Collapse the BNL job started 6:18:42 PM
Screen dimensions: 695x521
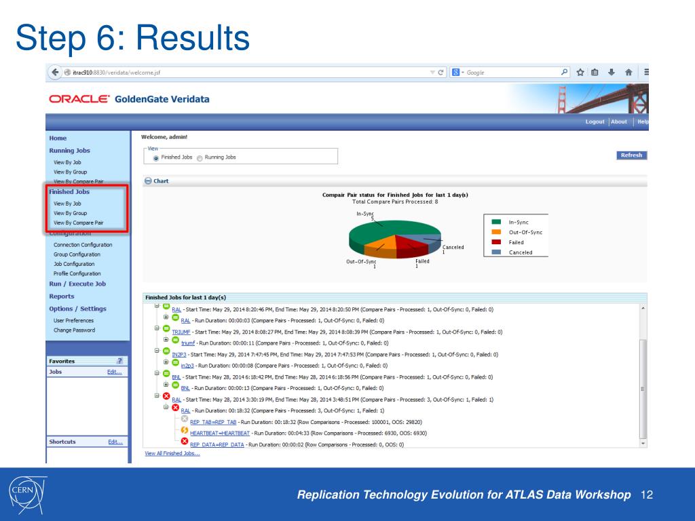tap(157, 374)
